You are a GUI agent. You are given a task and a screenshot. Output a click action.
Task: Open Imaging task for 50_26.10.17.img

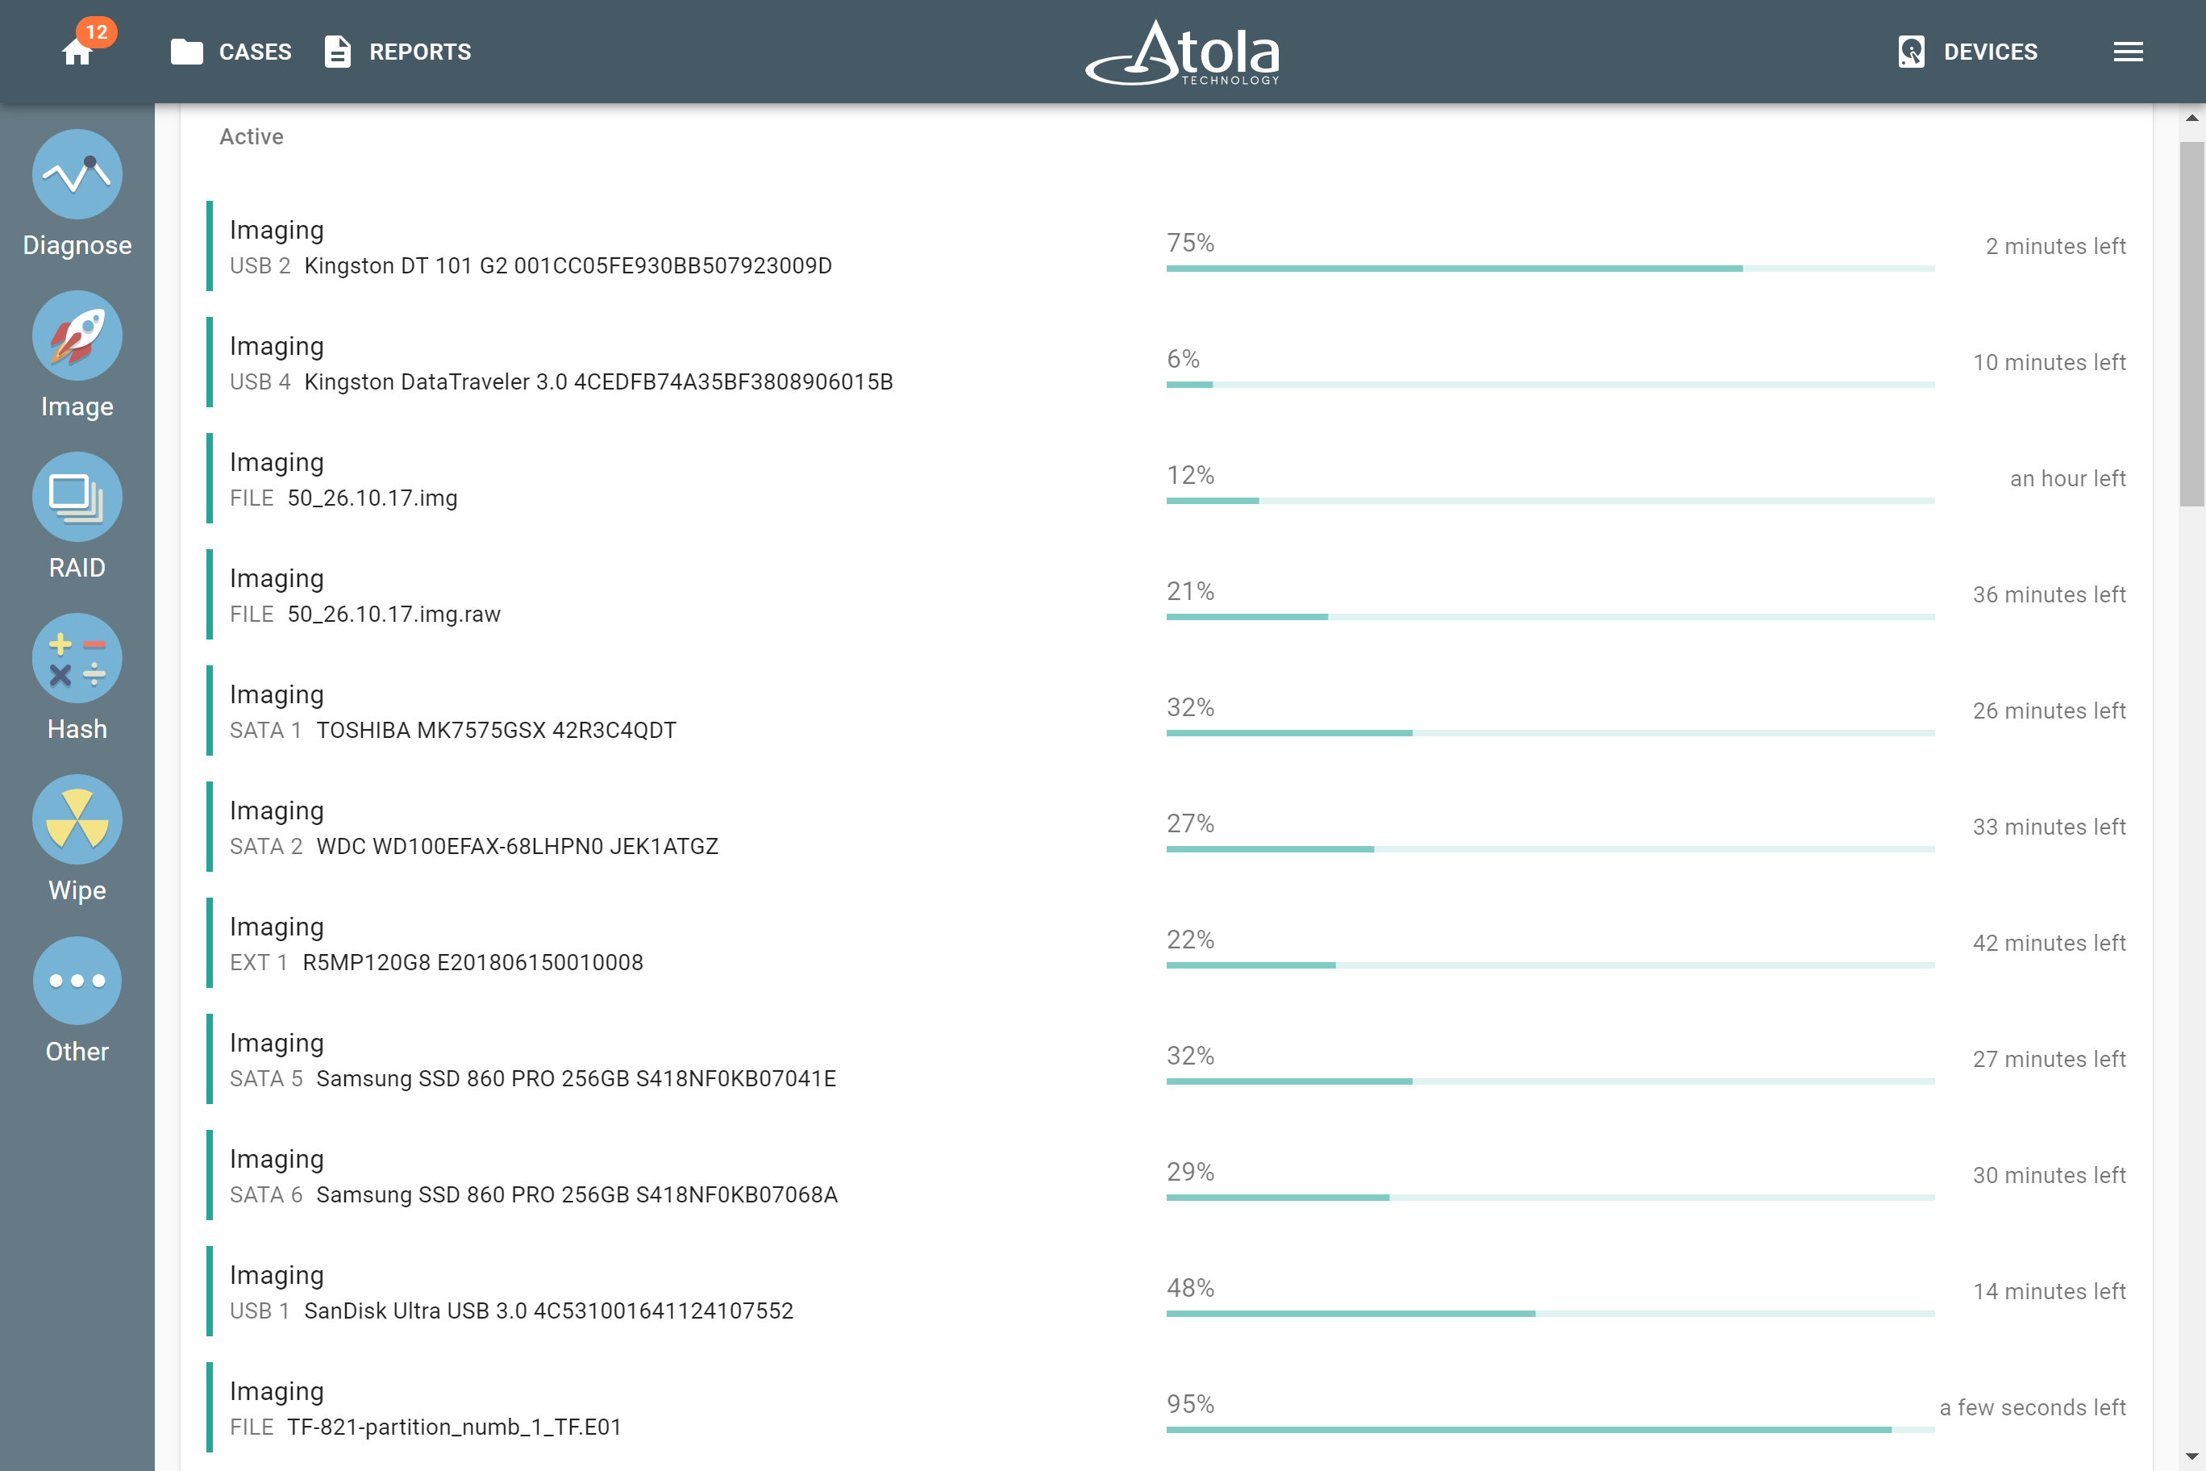click(1167, 478)
